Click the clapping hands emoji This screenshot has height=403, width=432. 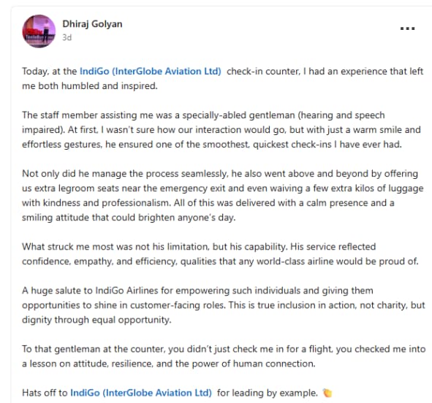(x=327, y=393)
